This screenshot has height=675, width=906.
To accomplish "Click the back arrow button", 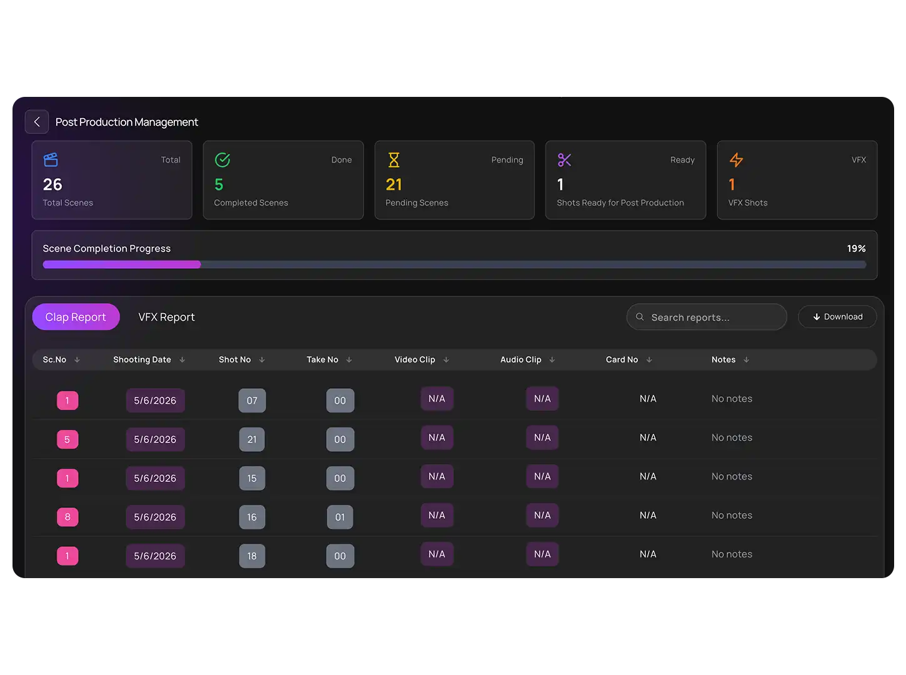I will [37, 122].
